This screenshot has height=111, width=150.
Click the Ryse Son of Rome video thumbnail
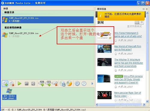pos(104,95)
